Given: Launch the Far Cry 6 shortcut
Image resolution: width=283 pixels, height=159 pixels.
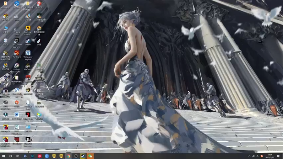Looking at the screenshot, I should tap(17, 54).
